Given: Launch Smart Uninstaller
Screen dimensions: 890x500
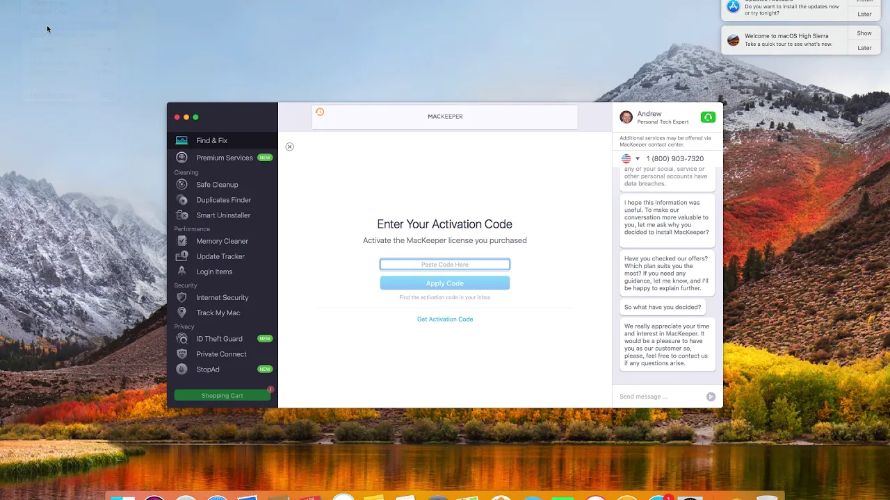Looking at the screenshot, I should pyautogui.click(x=222, y=215).
